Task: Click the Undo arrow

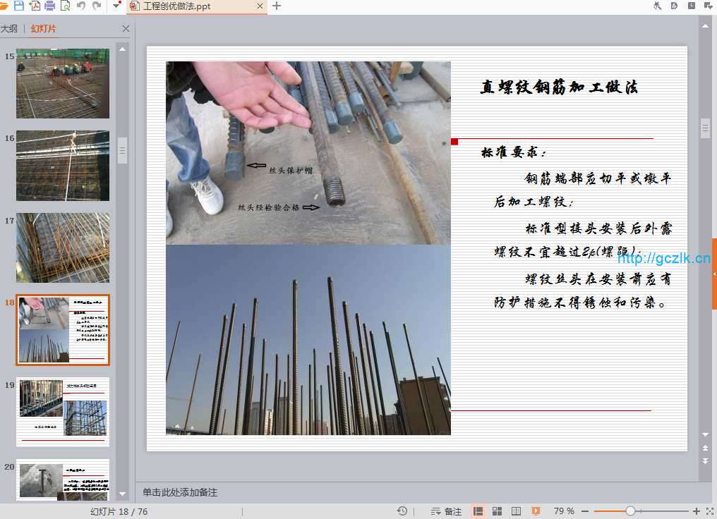Action: pyautogui.click(x=80, y=6)
